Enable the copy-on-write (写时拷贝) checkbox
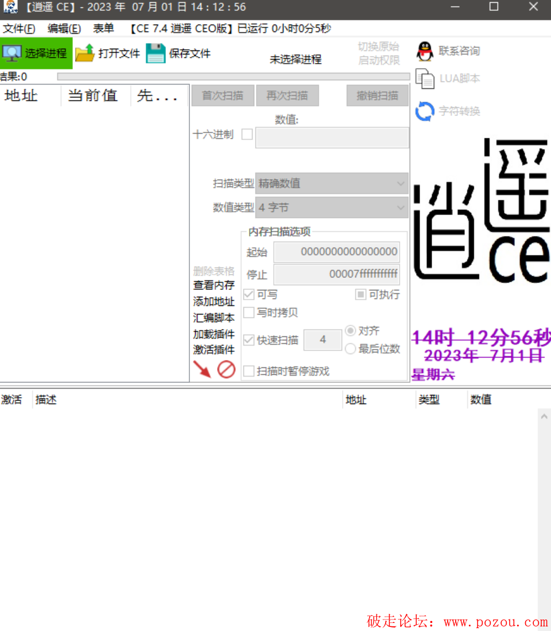Image resolution: width=551 pixels, height=631 pixels. tap(249, 312)
